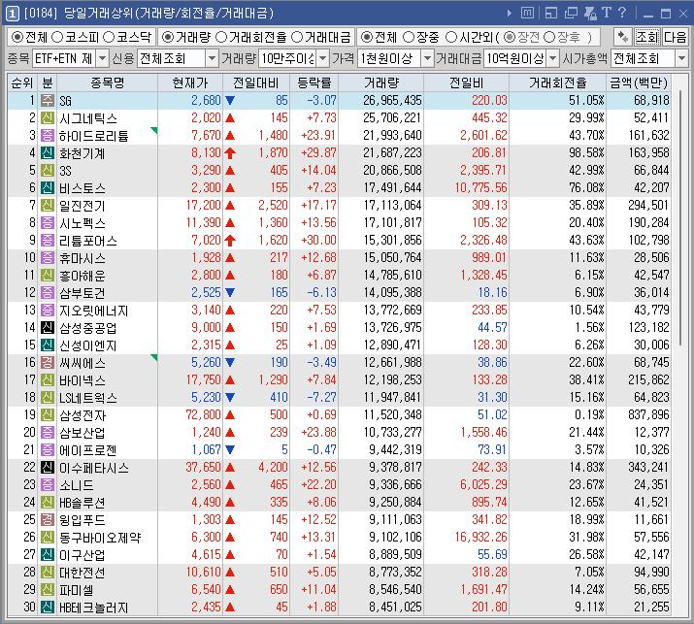This screenshot has height=624, width=694.
Task: Click the 증 badge beside 삼부토건
Action: (x=48, y=292)
